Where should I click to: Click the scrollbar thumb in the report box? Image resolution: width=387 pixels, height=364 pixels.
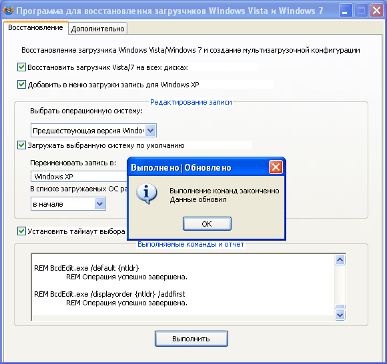(340, 307)
